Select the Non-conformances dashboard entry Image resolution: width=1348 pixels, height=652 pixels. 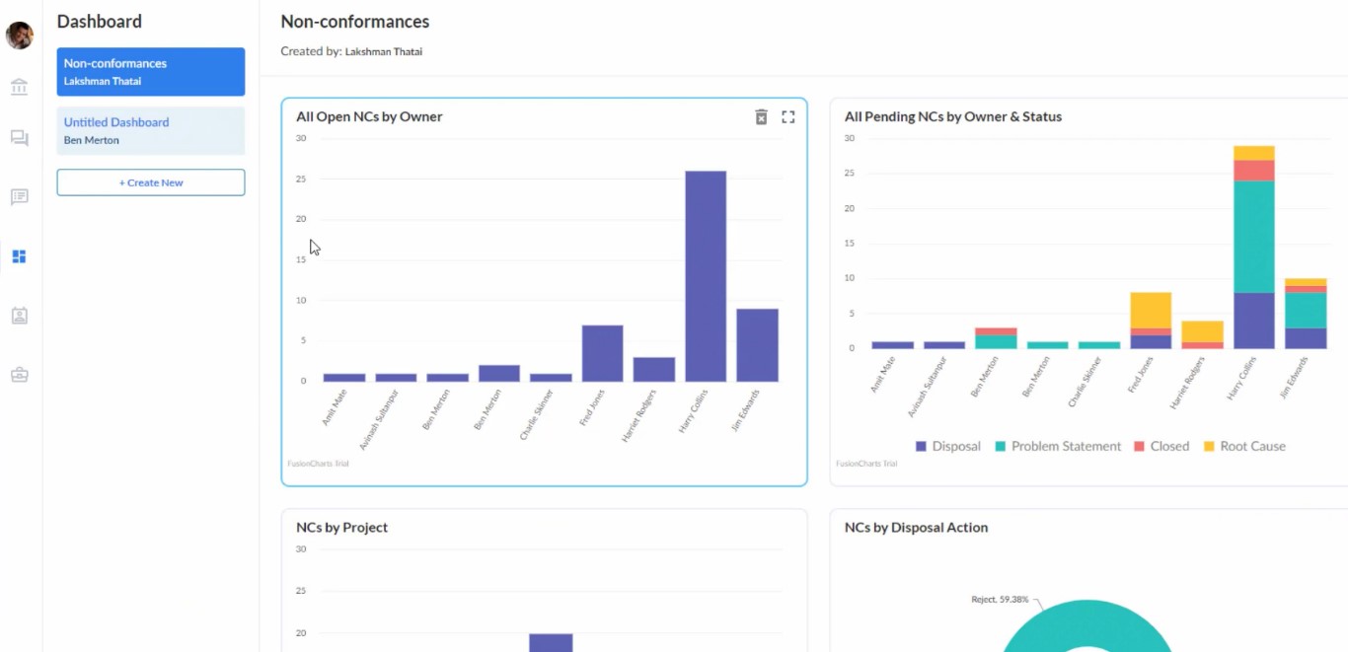[x=150, y=71]
